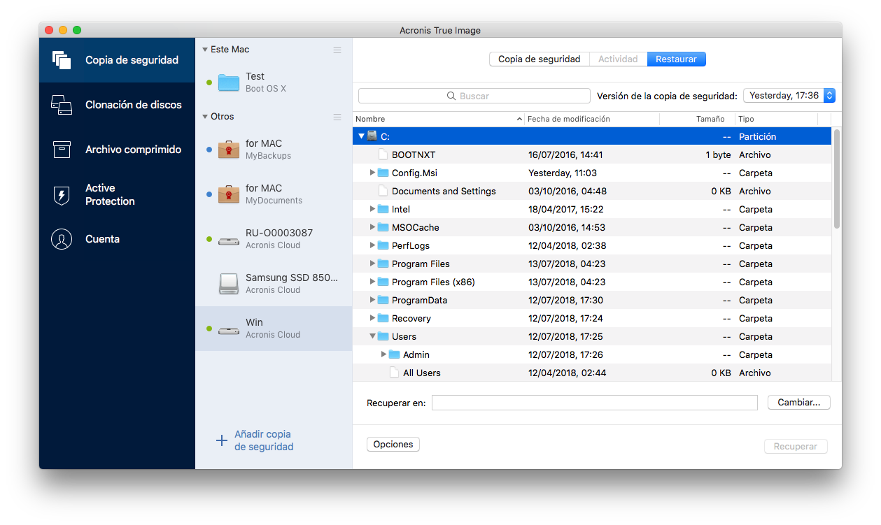Open the backup version dropdown

pos(789,96)
